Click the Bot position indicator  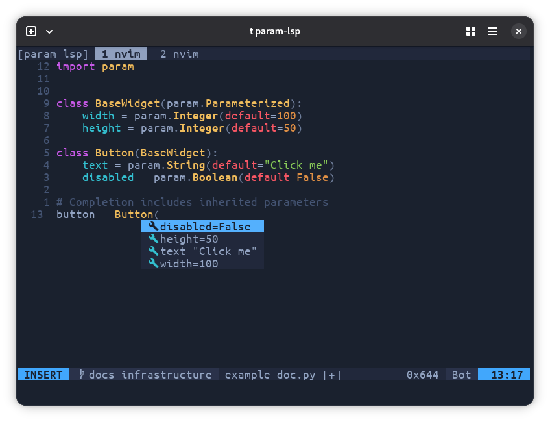[461, 375]
